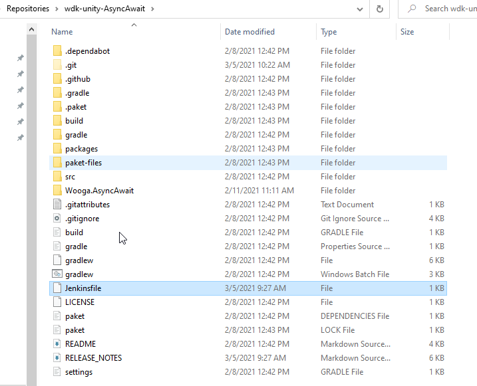The image size is (477, 386).
Task: Click the README markdown file icon
Action: click(x=57, y=344)
